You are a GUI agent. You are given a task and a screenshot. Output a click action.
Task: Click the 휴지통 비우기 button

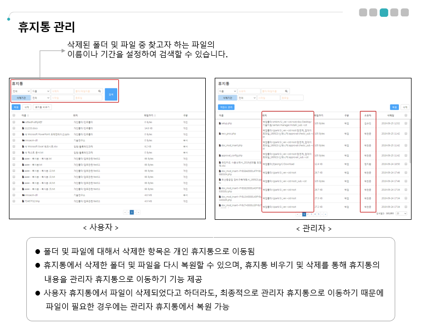43,107
